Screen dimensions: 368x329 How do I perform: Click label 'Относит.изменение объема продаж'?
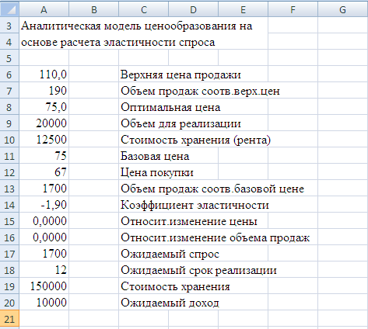click(215, 237)
